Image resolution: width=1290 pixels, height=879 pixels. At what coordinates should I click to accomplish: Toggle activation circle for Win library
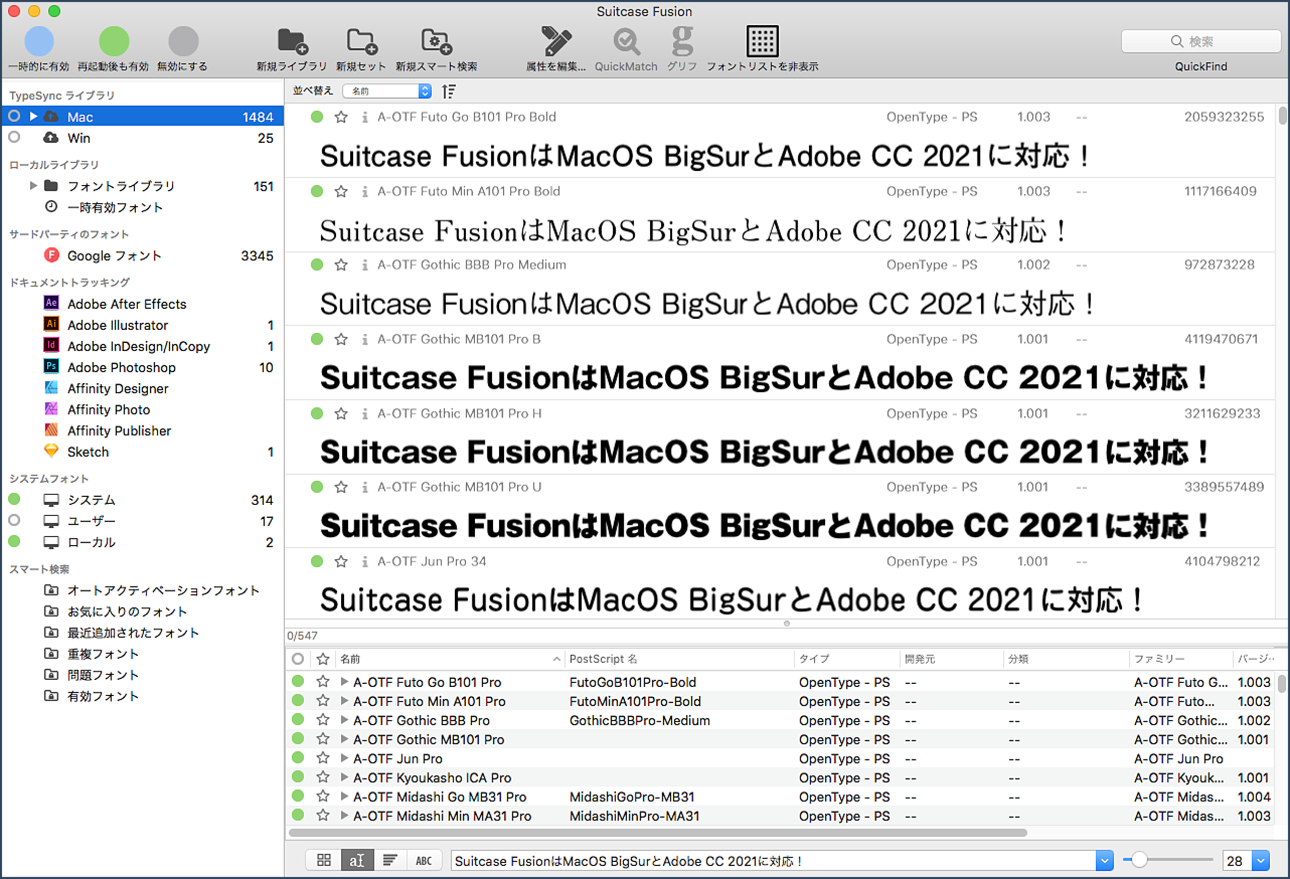15,137
